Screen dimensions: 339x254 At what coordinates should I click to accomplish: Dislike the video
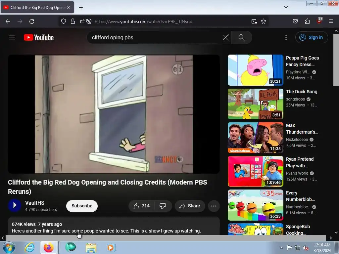pyautogui.click(x=163, y=206)
